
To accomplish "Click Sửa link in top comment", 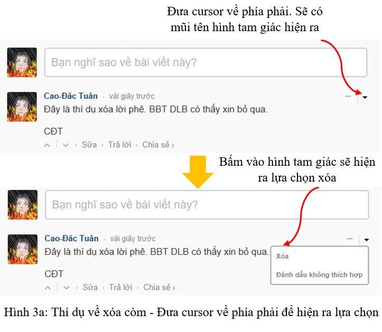I will pyautogui.click(x=89, y=145).
